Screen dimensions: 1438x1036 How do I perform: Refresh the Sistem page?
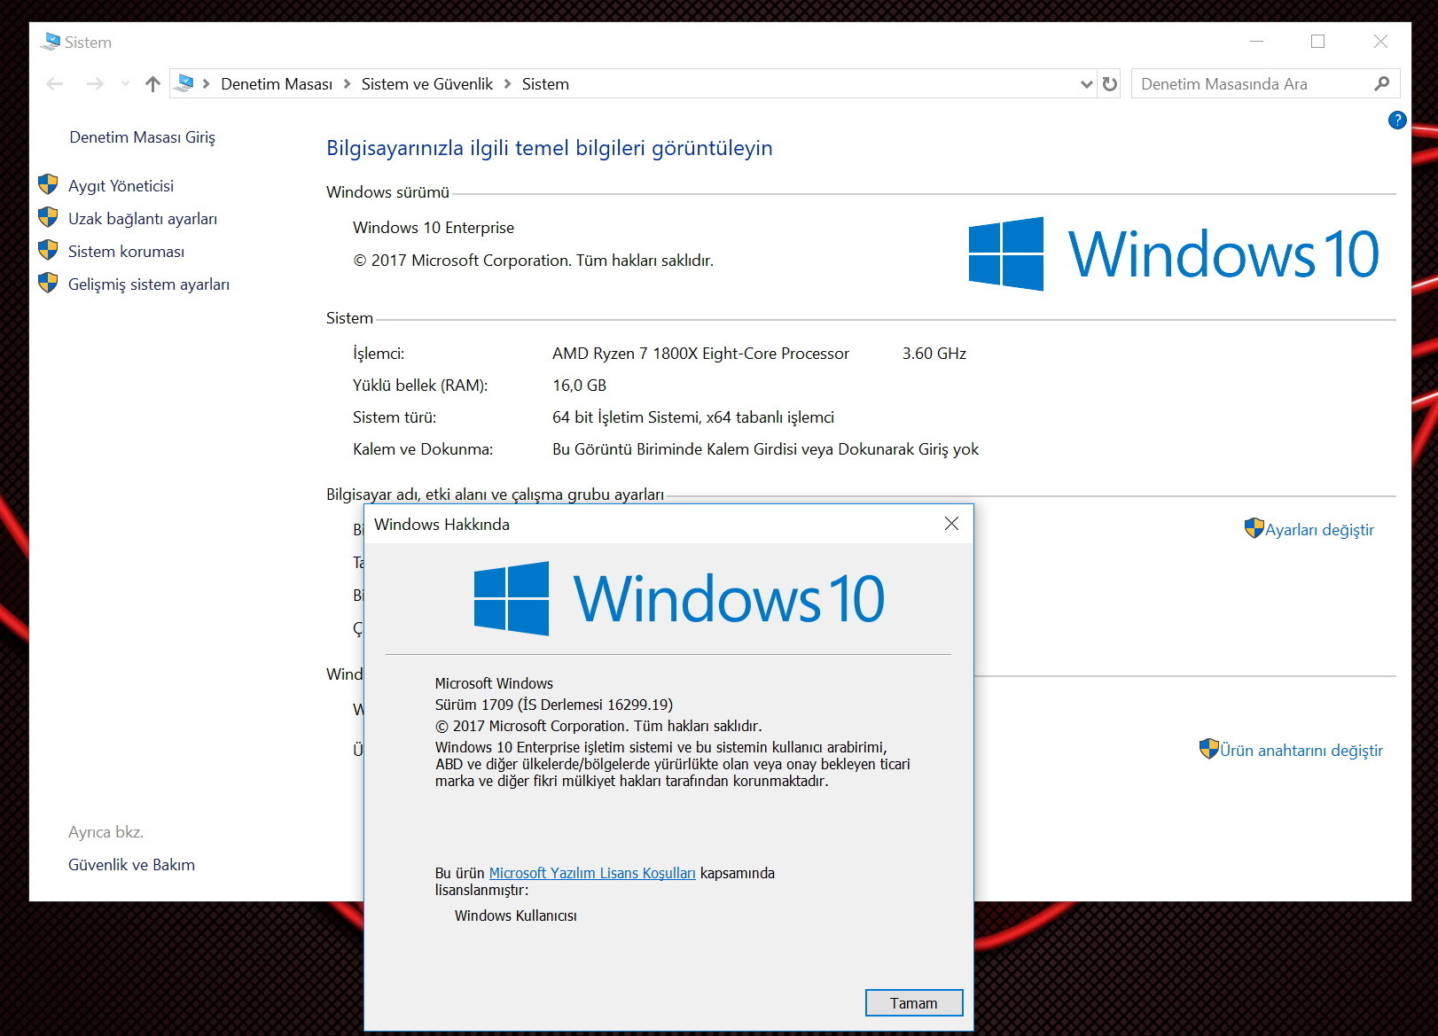coord(1110,84)
